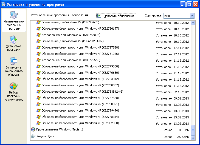Click the title bar program icon
The width and height of the screenshot is (200, 145).
(x=4, y=4)
